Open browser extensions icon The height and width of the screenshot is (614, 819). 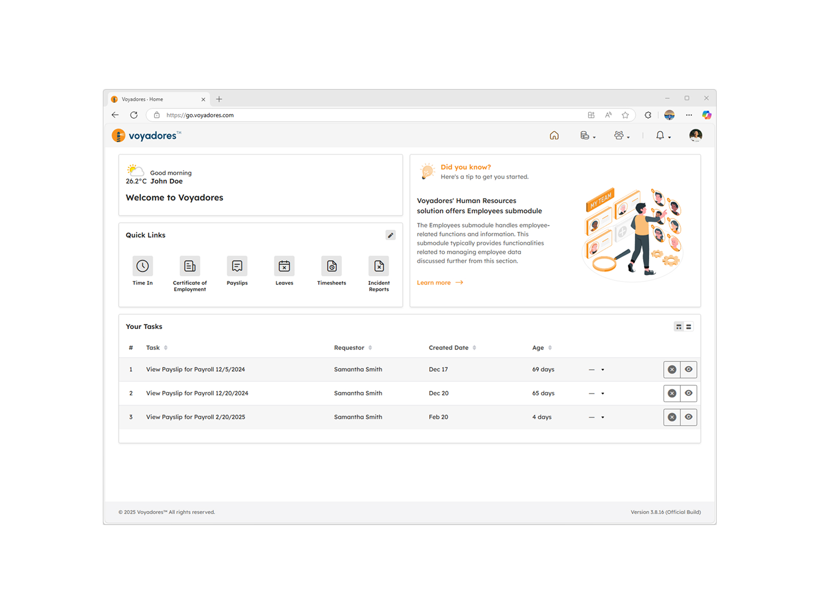648,115
